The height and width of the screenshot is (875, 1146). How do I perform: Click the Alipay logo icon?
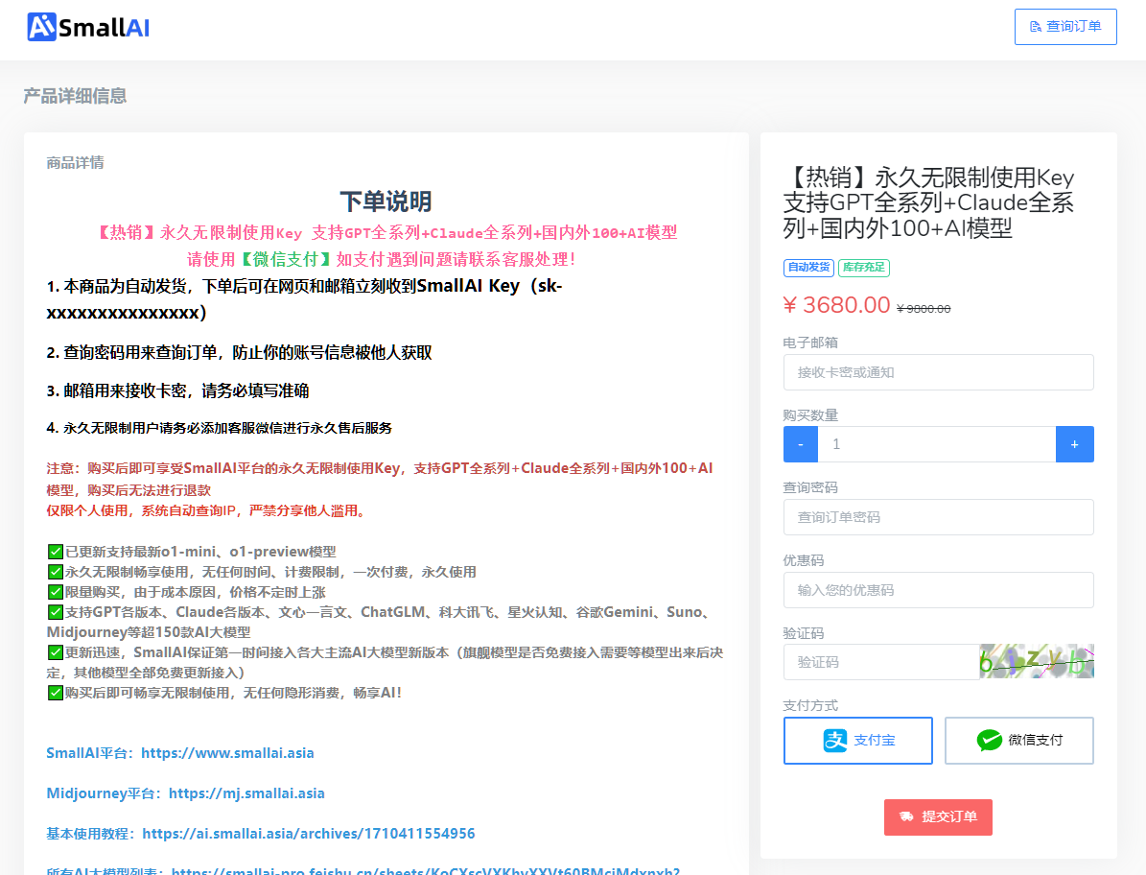(835, 741)
